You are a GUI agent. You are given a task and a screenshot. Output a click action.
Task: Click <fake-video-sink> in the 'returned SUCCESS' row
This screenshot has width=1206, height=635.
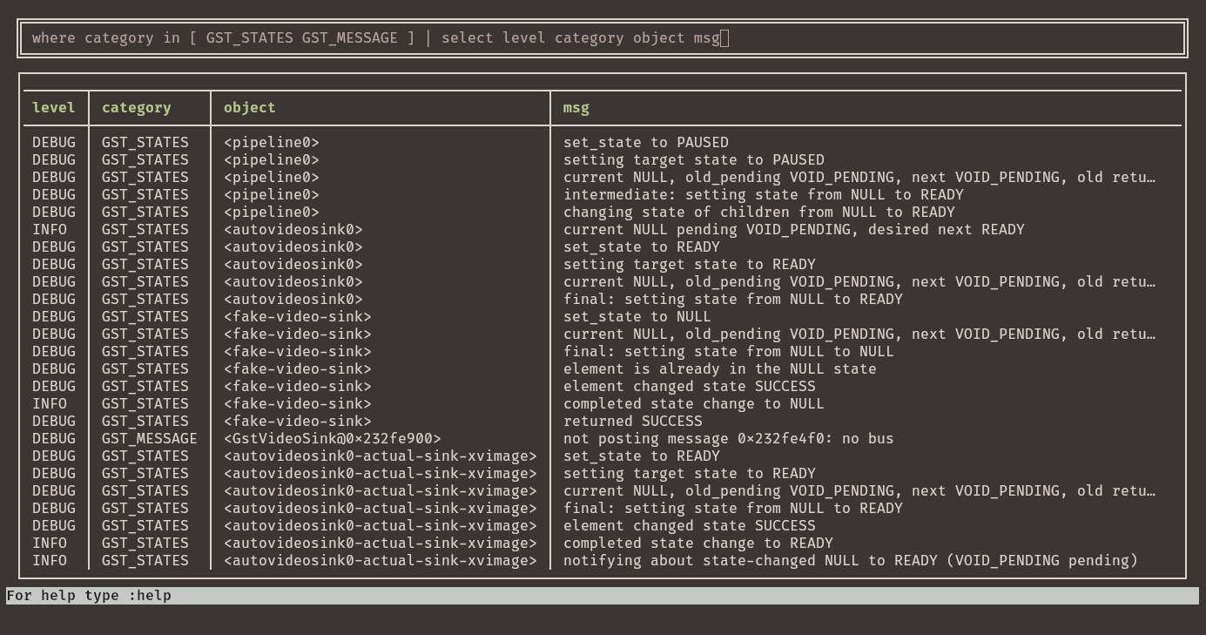point(298,422)
